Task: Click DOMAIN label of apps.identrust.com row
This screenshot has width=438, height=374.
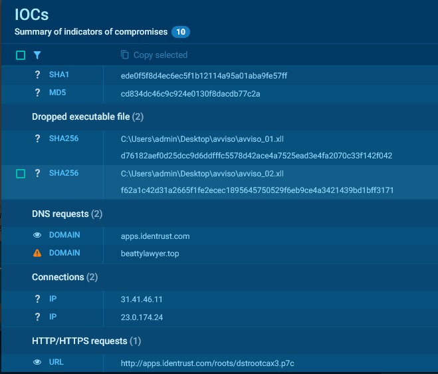Action: coord(64,235)
